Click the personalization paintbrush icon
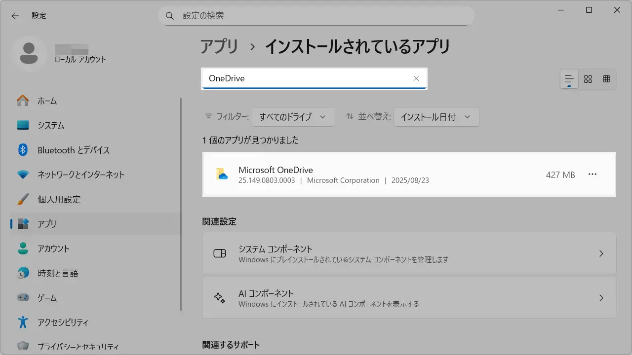This screenshot has width=632, height=355. coord(23,199)
